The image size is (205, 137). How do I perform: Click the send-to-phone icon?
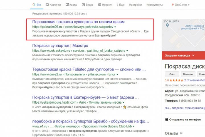click(x=167, y=120)
